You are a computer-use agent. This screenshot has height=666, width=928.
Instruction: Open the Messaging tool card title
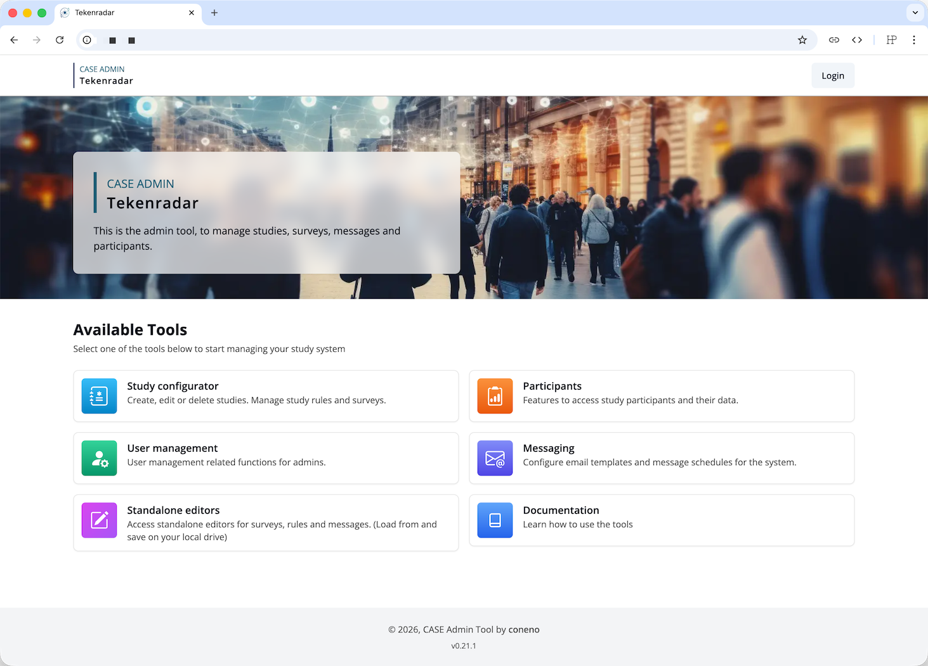coord(549,448)
